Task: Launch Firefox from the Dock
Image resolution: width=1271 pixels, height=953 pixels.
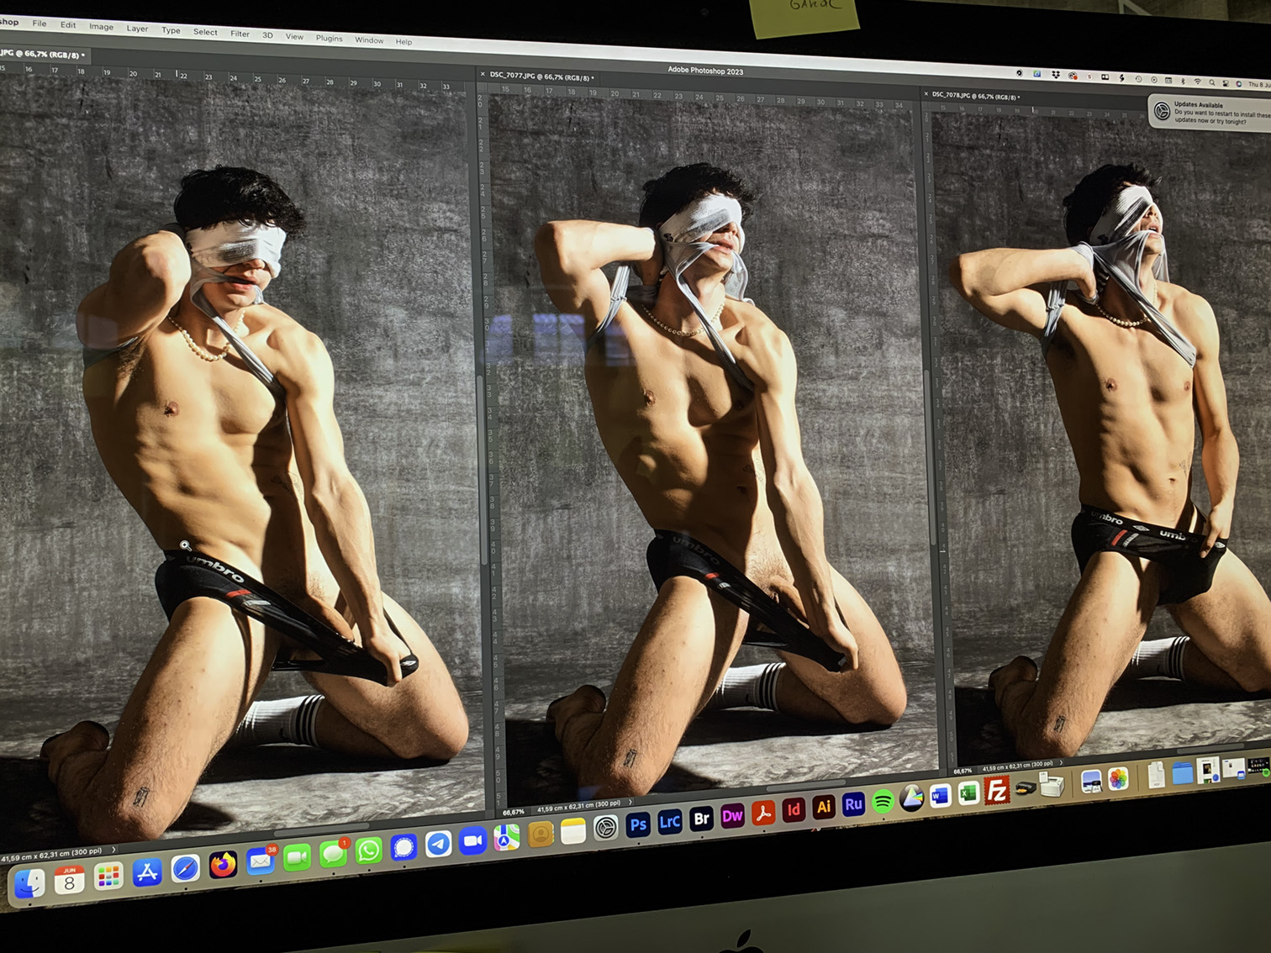Action: coord(223,865)
